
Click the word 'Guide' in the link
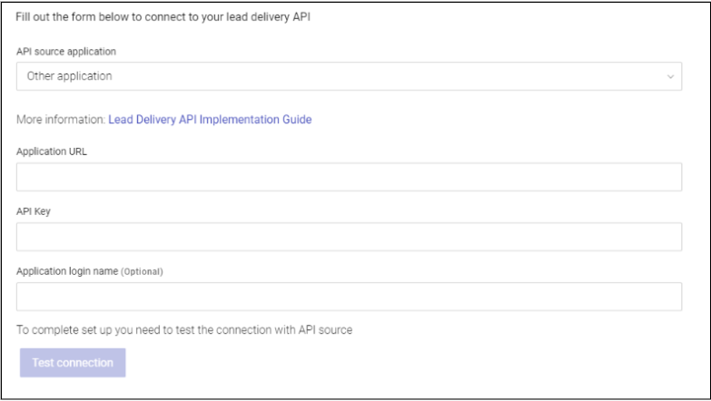(x=297, y=119)
